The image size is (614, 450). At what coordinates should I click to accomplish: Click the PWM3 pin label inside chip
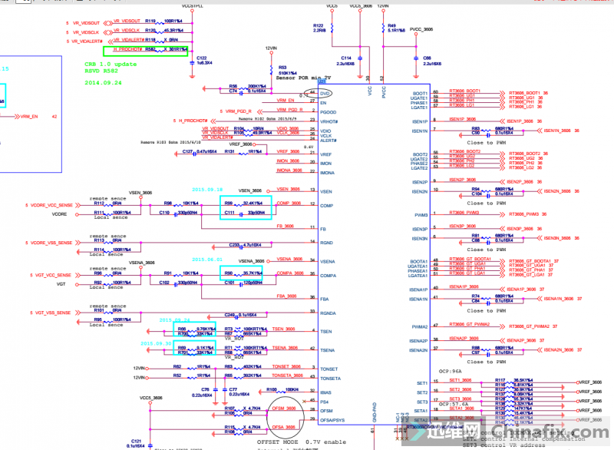tap(421, 215)
